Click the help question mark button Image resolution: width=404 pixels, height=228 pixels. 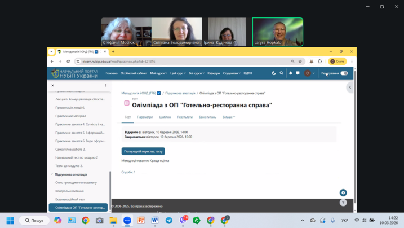[x=343, y=203]
